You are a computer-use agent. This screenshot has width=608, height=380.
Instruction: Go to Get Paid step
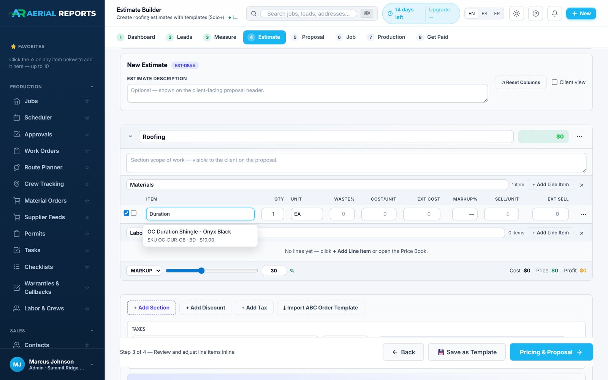click(432, 37)
